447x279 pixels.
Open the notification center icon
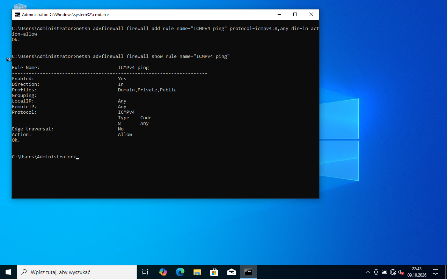[435, 272]
